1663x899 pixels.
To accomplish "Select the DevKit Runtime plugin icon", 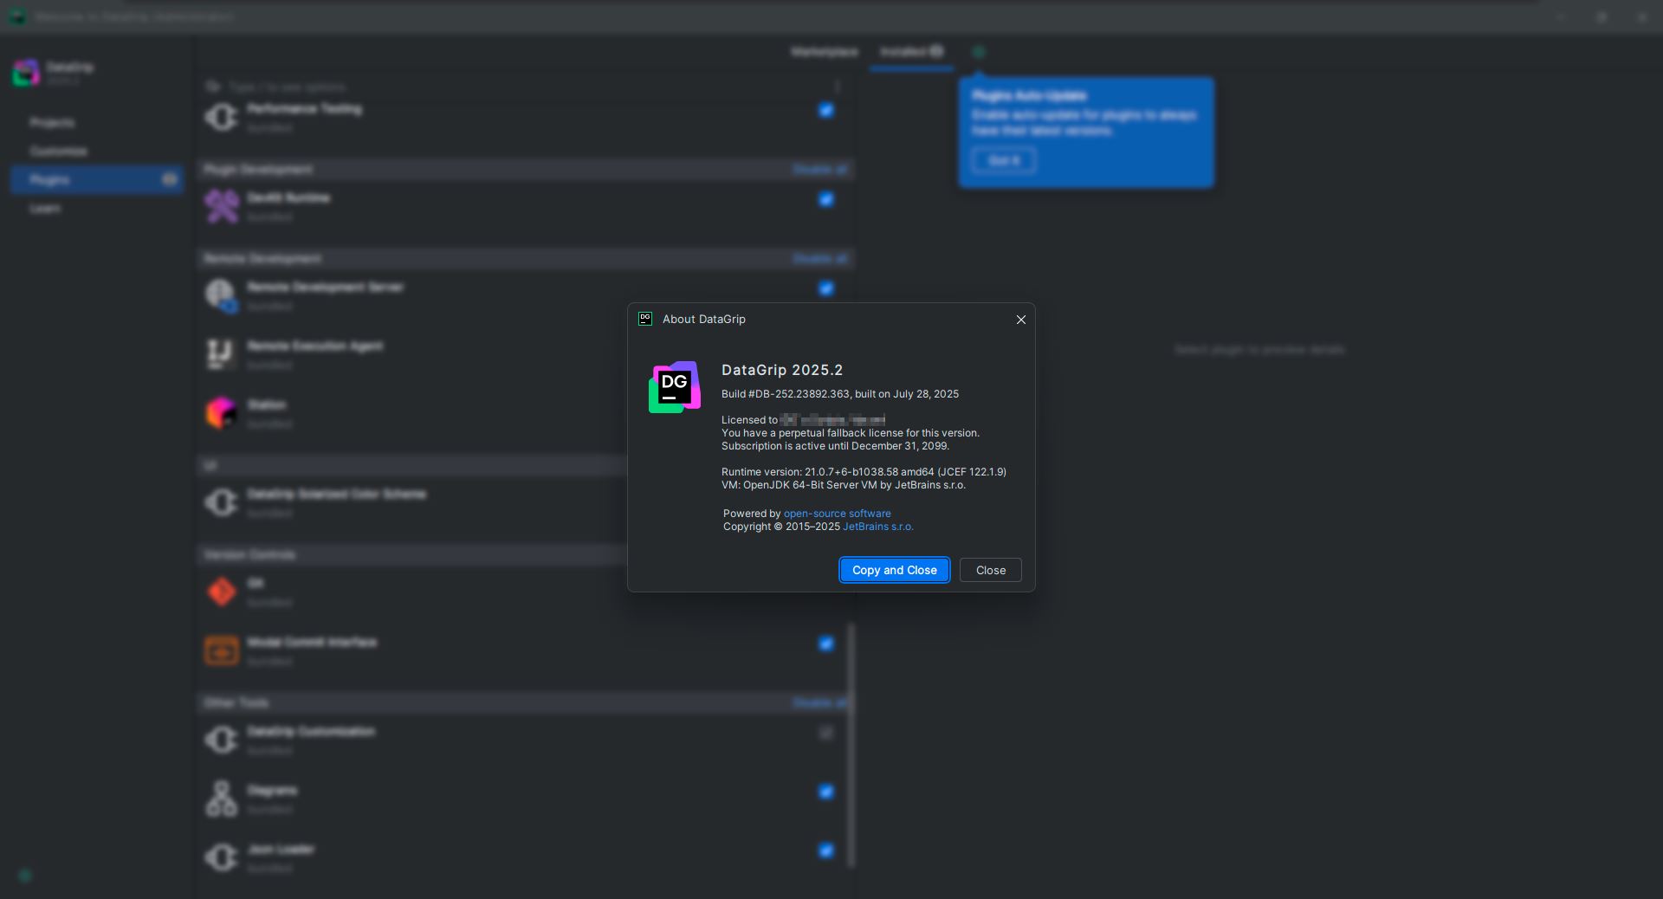I will [x=222, y=206].
